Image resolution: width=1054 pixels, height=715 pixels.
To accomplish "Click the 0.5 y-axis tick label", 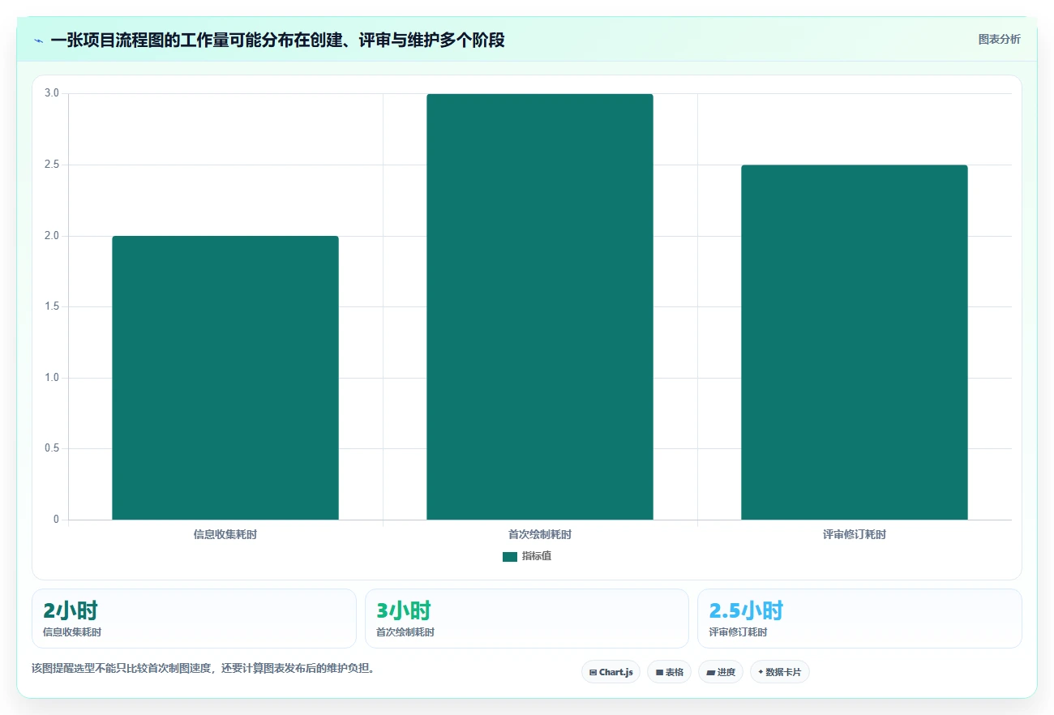I will tap(52, 448).
